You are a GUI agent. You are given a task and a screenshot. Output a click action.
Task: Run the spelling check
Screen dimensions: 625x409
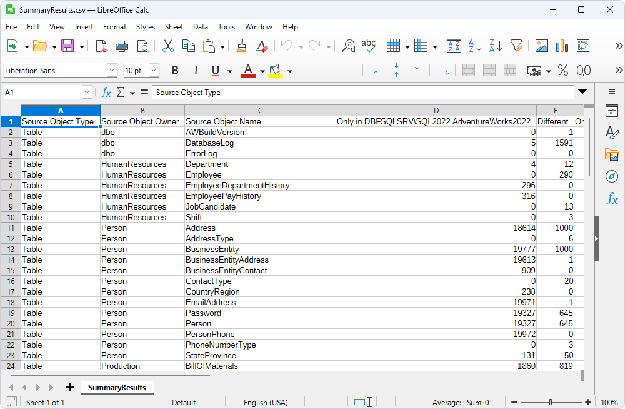(x=369, y=46)
